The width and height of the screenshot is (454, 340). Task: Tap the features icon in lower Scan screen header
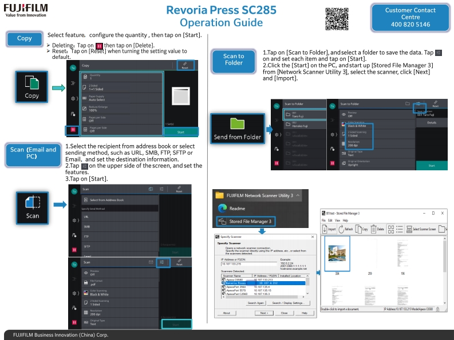(162, 262)
